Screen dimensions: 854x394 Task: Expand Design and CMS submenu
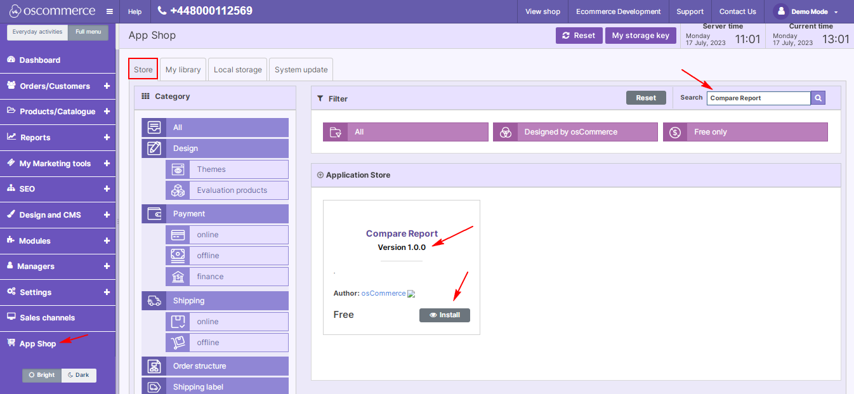[107, 214]
